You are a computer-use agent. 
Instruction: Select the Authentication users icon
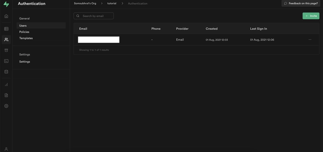click(6, 40)
